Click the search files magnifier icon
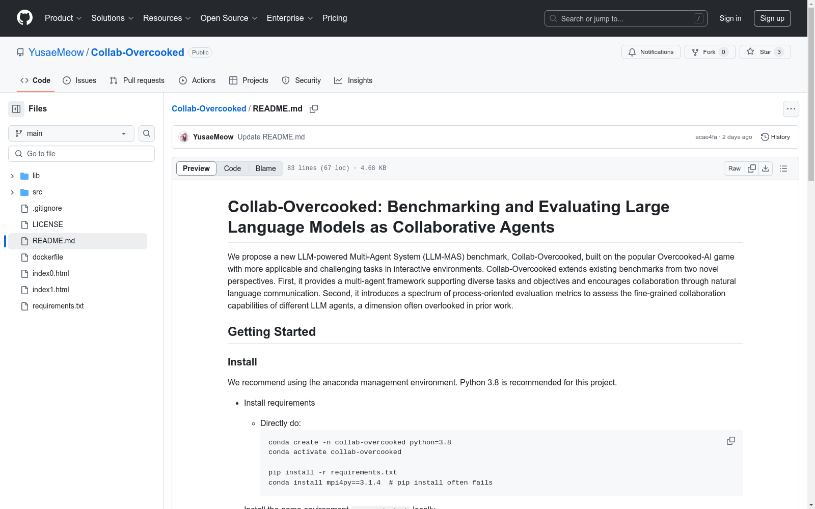815x509 pixels. 147,133
